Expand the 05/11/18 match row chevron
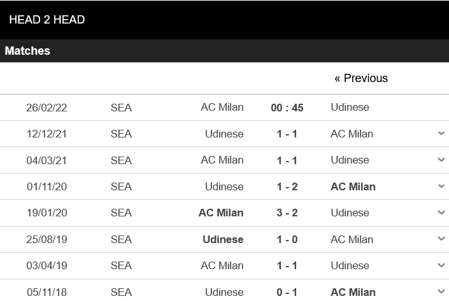 coord(441,292)
